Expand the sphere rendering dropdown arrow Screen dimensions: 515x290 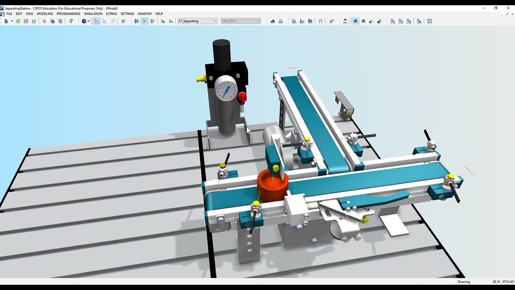pyautogui.click(x=89, y=21)
